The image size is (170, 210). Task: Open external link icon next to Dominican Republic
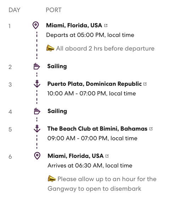(x=145, y=84)
